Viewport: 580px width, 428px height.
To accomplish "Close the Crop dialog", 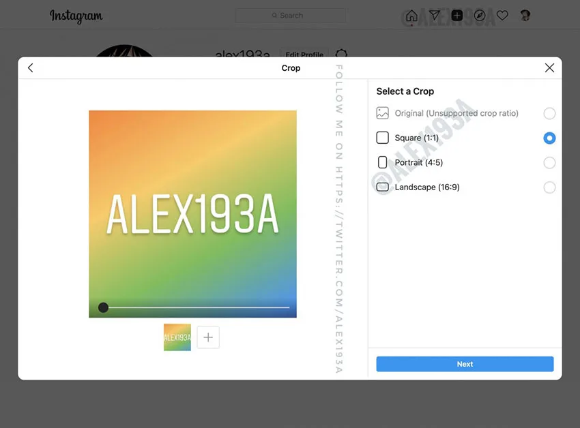I will [550, 68].
